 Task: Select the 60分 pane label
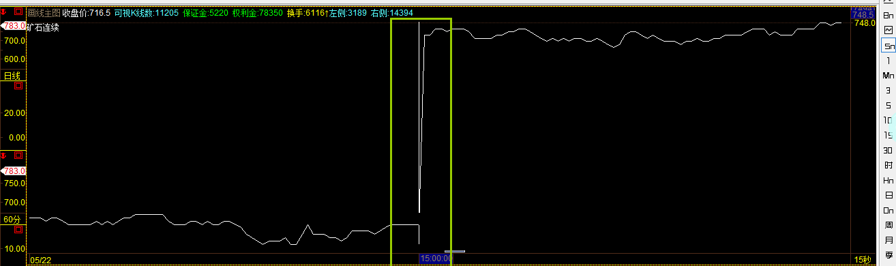click(12, 220)
